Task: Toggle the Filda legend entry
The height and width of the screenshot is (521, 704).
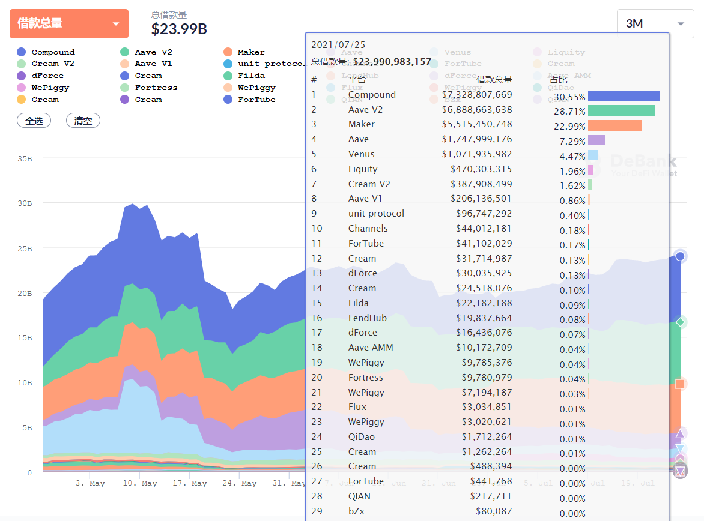Action: tap(244, 76)
